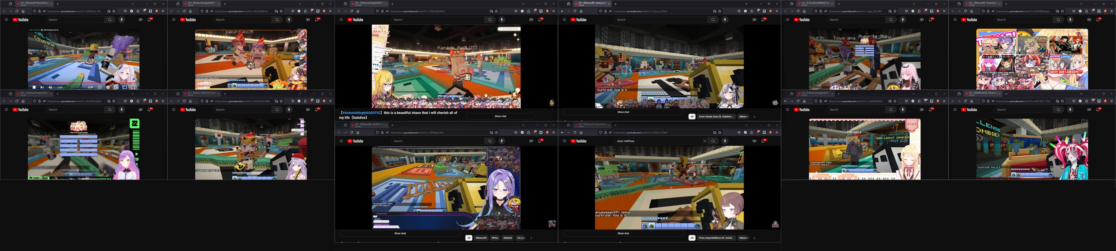The height and width of the screenshot is (251, 1116).
Task: Select the 'From Vestia Zeta Ch. hololive' chip
Action: coord(716,116)
